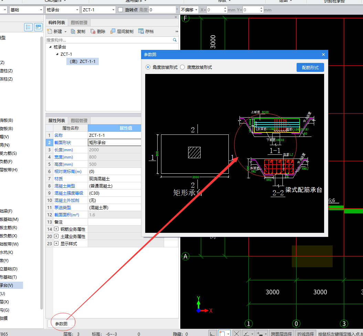The width and height of the screenshot is (363, 336).
Task: Click the 复制 copy icon
Action: [73, 32]
